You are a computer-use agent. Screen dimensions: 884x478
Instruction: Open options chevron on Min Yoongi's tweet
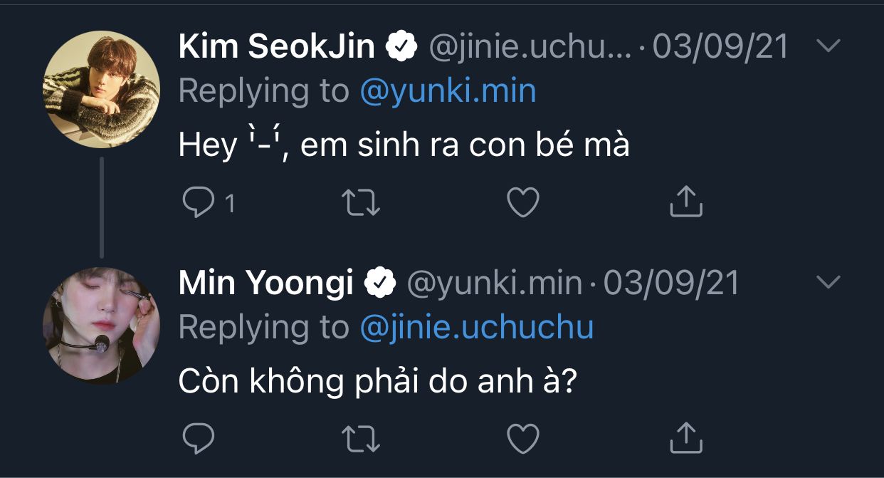(x=828, y=283)
